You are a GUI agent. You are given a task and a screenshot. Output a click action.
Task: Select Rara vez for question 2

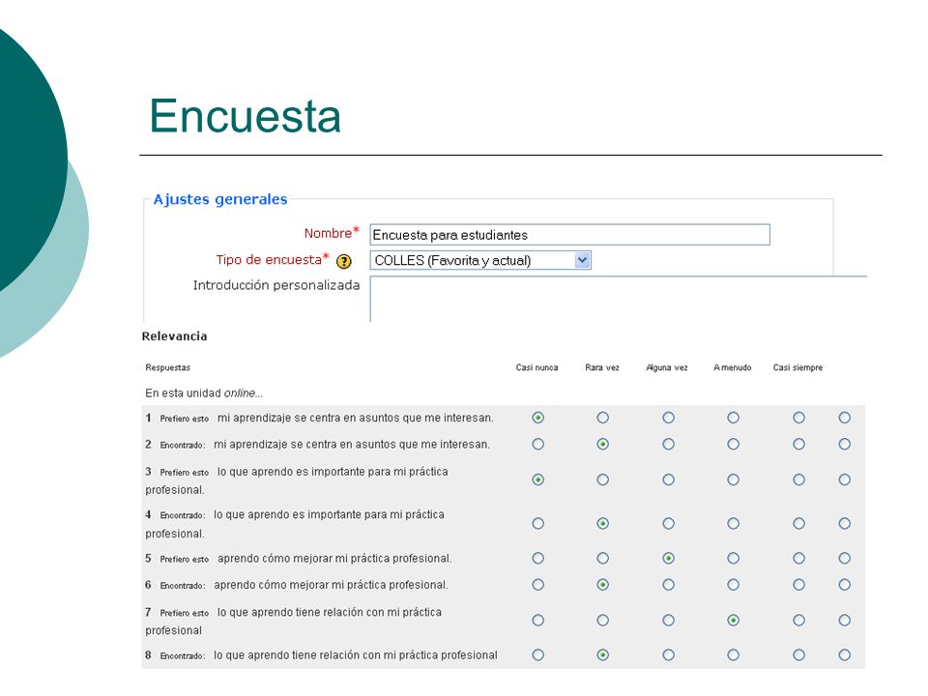point(602,444)
